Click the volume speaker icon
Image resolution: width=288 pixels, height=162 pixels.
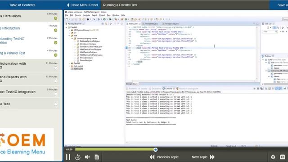(87, 157)
